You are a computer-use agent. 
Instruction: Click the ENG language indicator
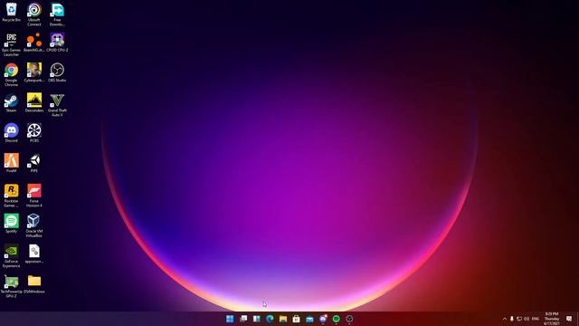coord(536,319)
